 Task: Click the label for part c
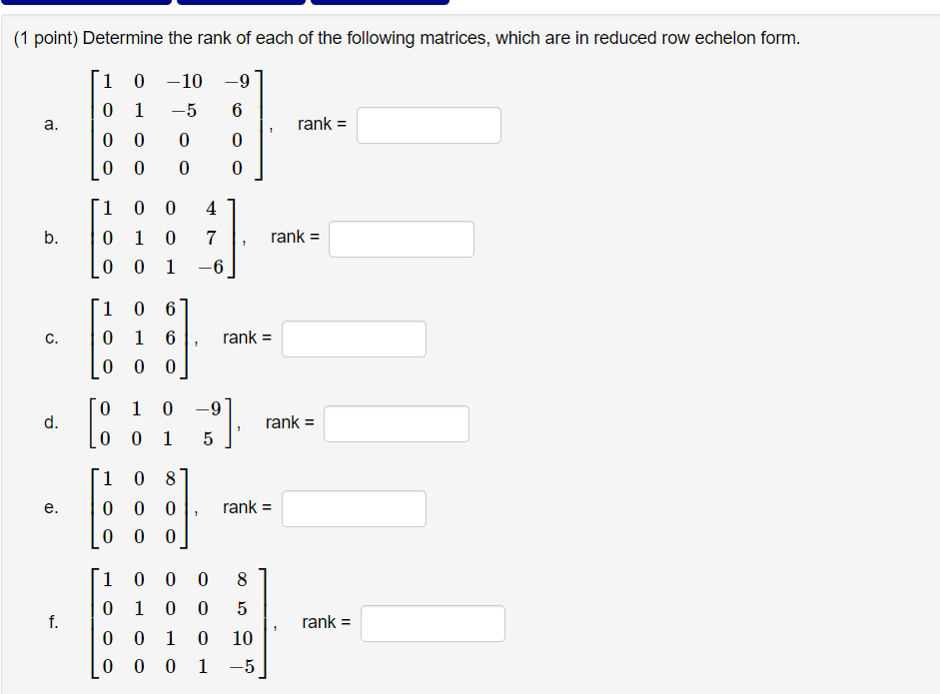point(51,339)
